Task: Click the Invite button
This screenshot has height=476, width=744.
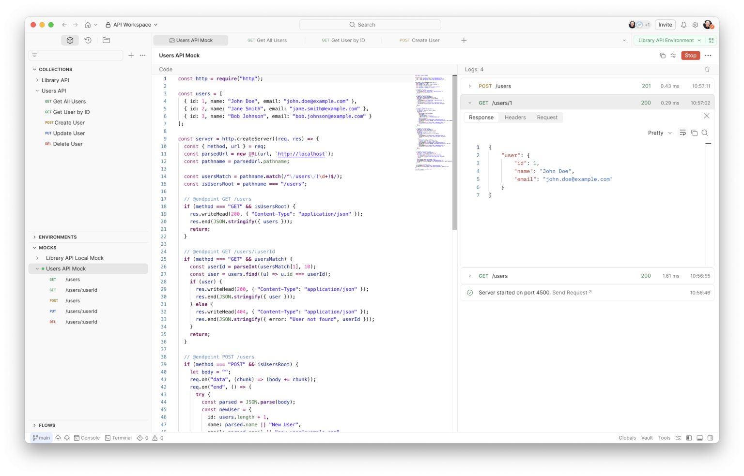Action: coord(665,25)
